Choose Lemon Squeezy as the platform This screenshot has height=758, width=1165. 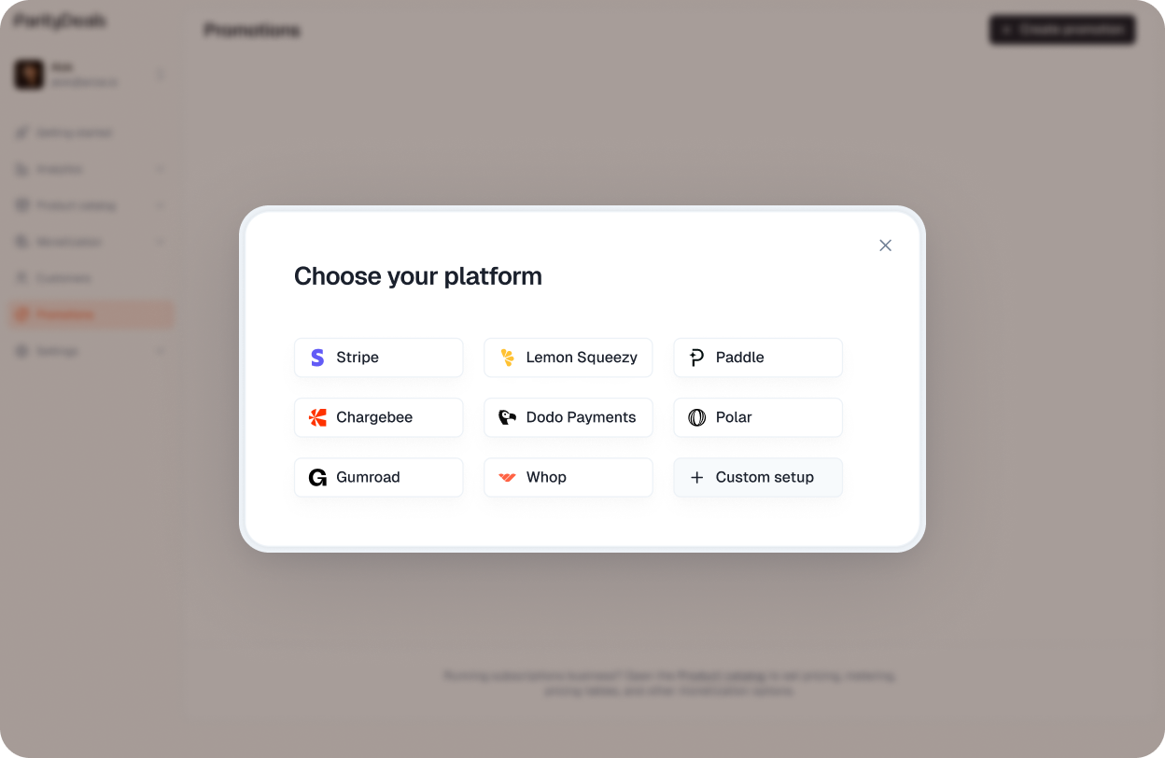pyautogui.click(x=568, y=358)
